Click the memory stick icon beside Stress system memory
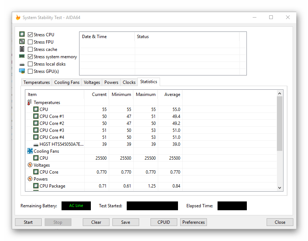The image size is (308, 241). tap(22, 56)
